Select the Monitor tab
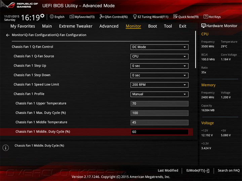 coord(133,26)
